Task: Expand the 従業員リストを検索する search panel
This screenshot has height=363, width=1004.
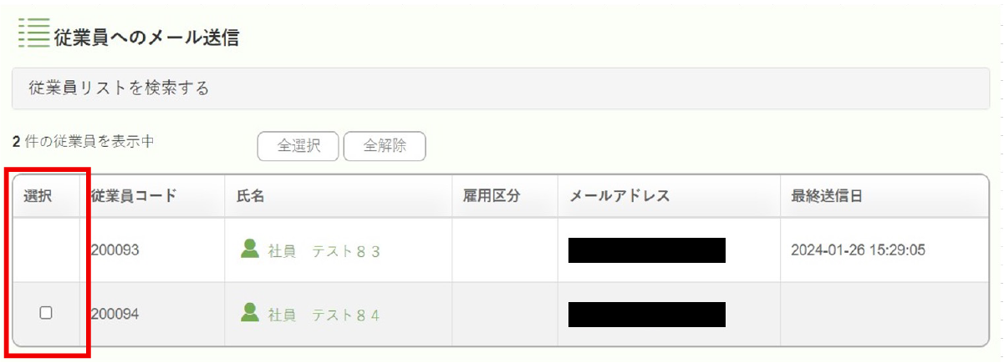Action: click(500, 88)
